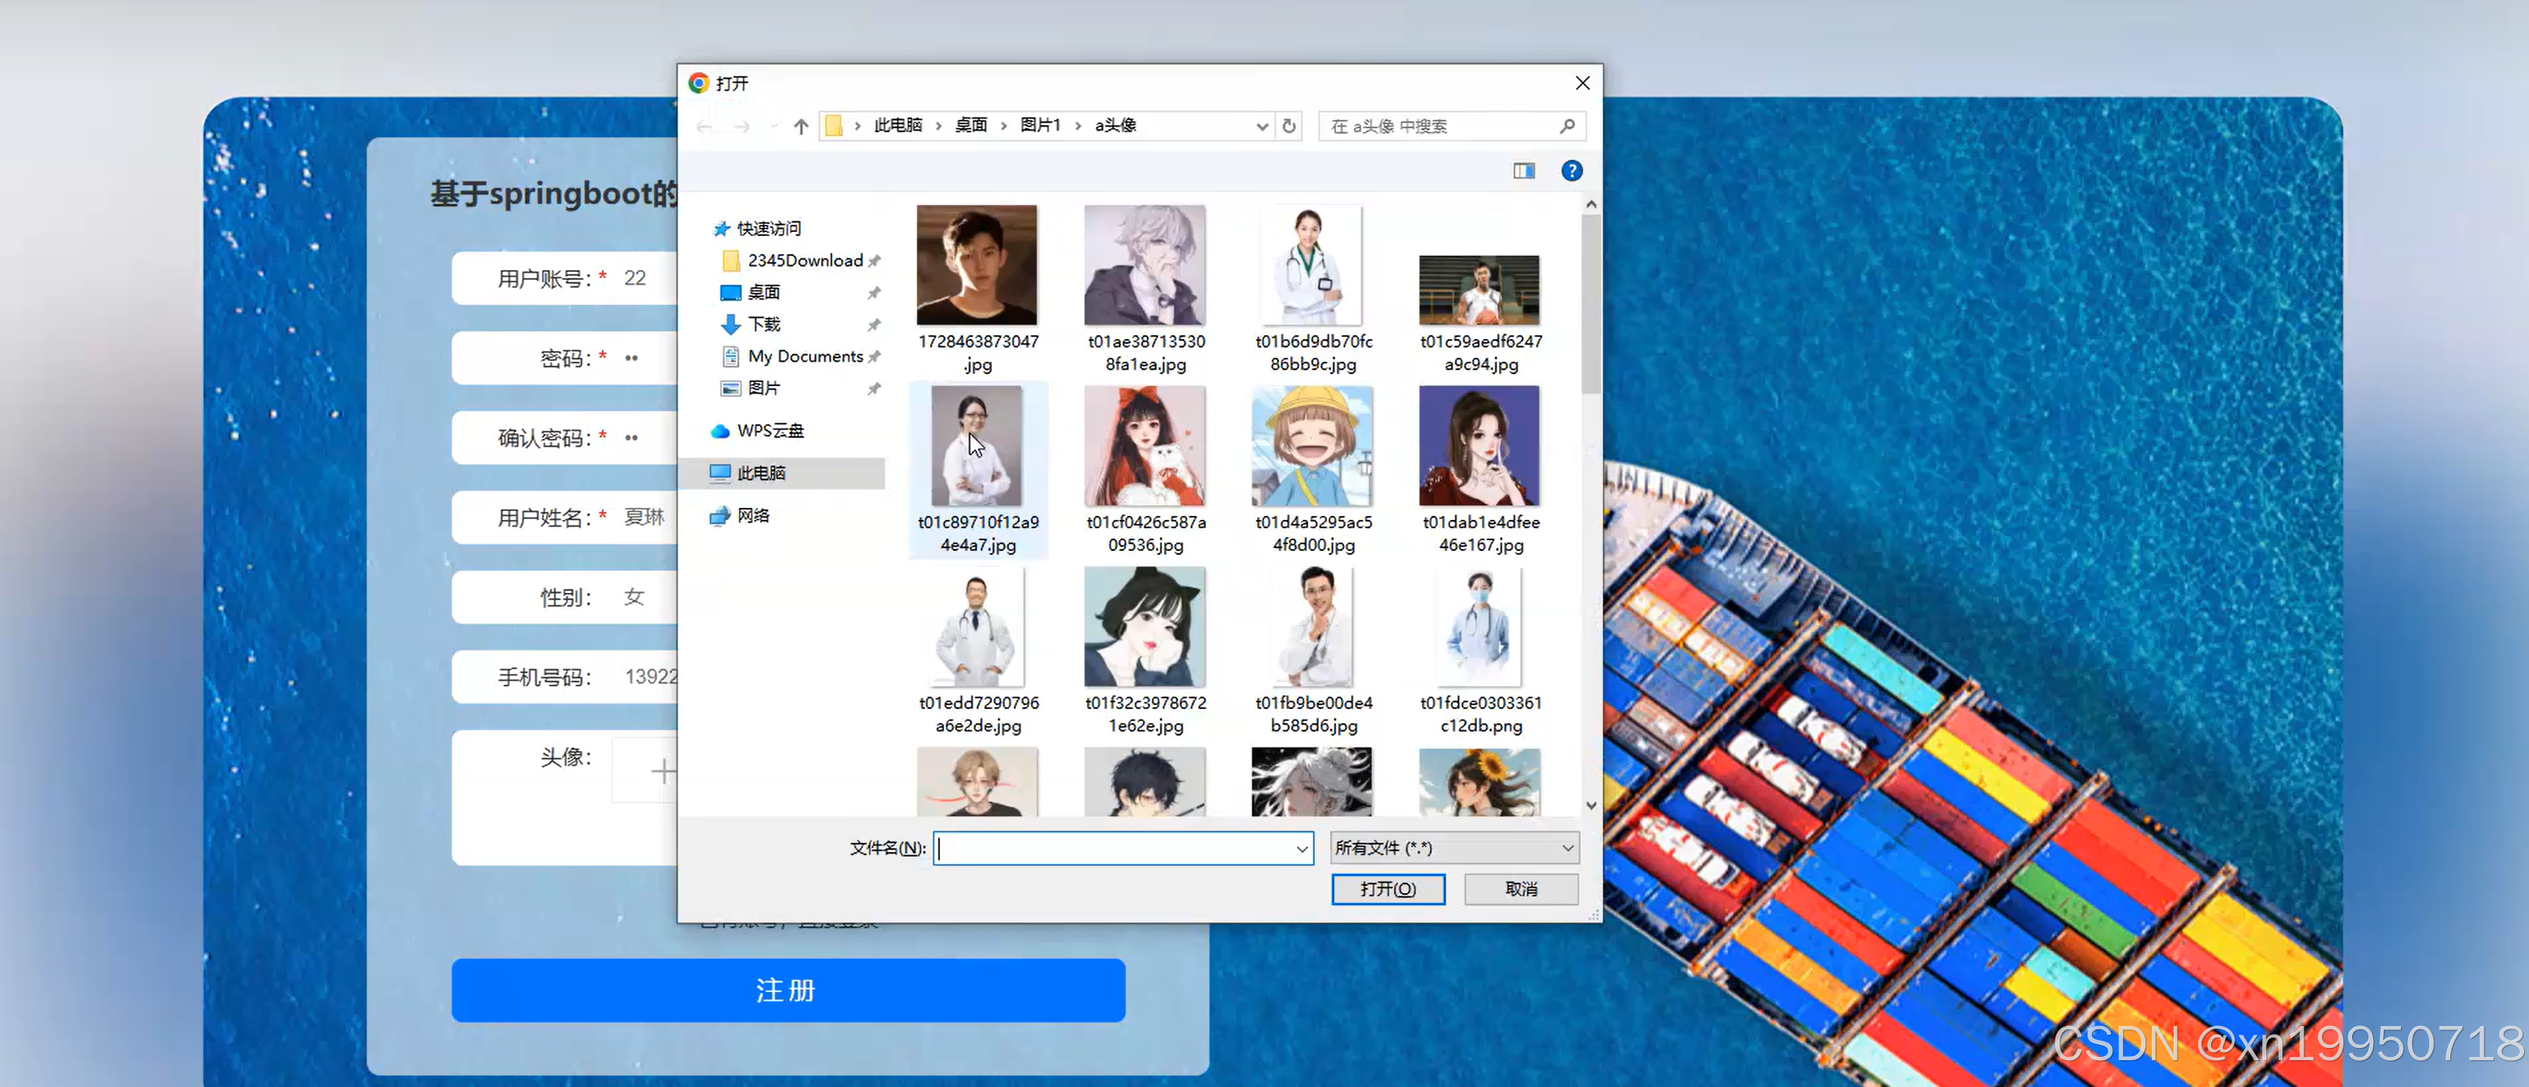Click the 头像 upload plus box
The width and height of the screenshot is (2529, 1087).
[x=646, y=771]
